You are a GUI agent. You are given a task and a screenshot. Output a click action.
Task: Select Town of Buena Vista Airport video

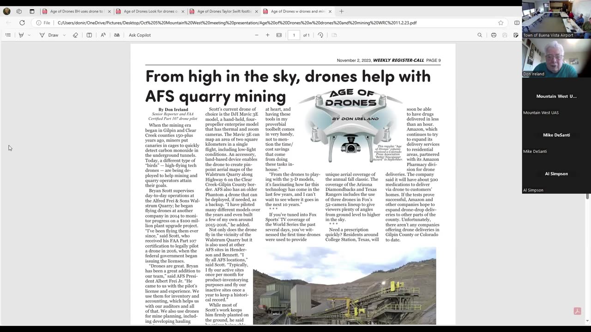(x=556, y=19)
